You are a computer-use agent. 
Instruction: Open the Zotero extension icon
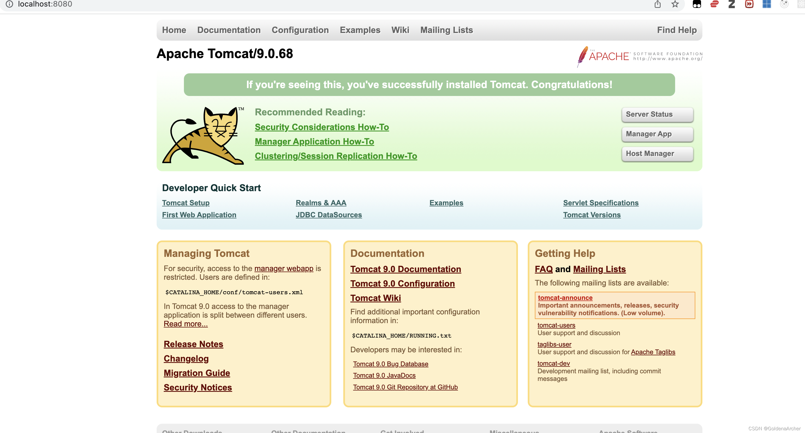click(x=732, y=4)
